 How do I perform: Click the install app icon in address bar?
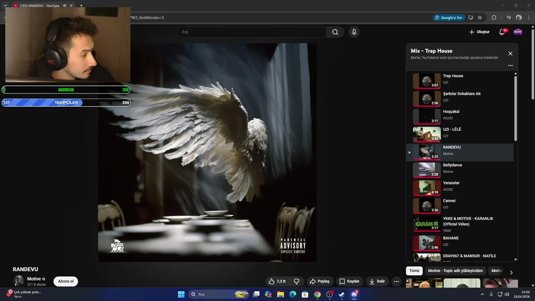click(471, 18)
